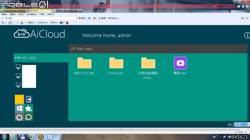250x140 pixels.
Task: Click the blue help question mark icon
Action: [61, 23]
